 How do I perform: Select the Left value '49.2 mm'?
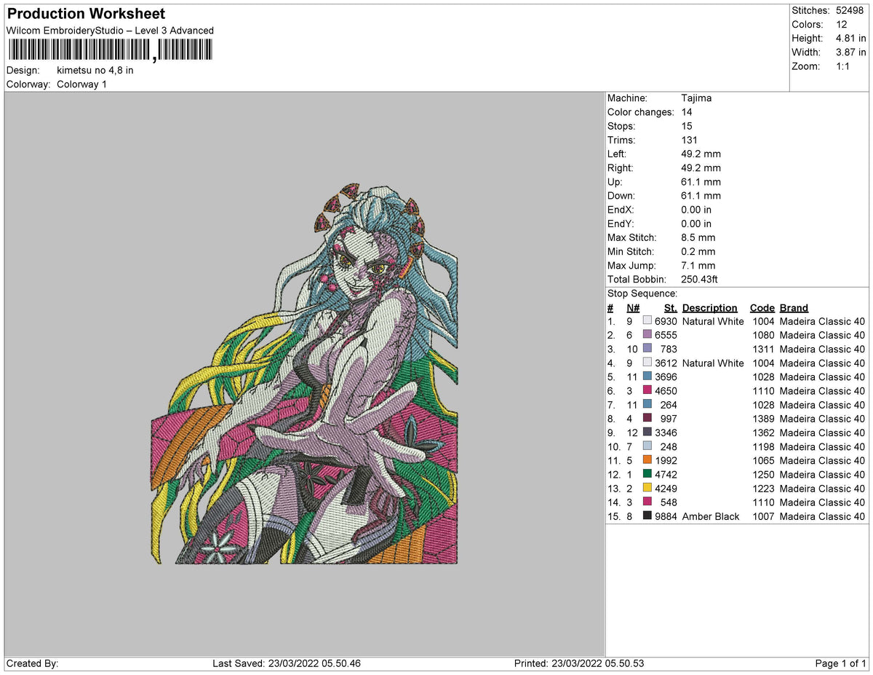701,154
